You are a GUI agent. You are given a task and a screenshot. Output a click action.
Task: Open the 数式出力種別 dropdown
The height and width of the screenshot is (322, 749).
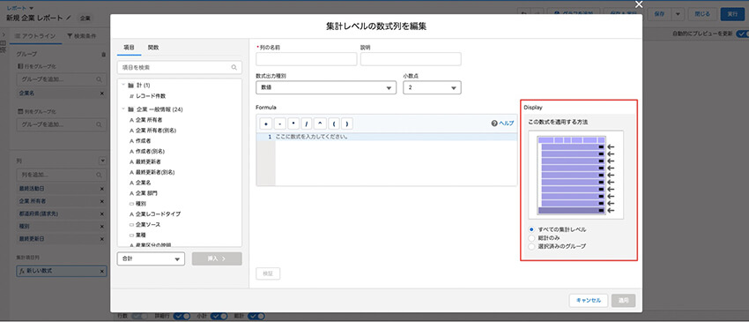pyautogui.click(x=326, y=87)
